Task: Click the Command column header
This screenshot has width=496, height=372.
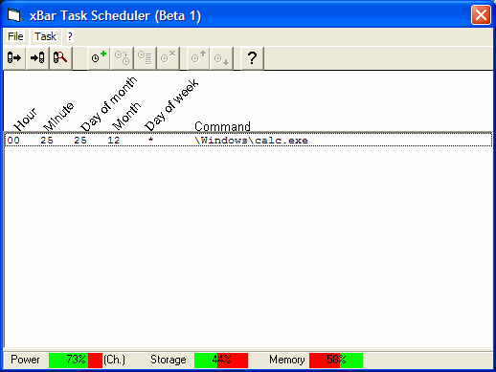Action: [222, 126]
